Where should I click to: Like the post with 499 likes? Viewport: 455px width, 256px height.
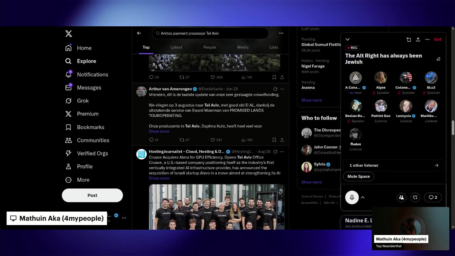[x=216, y=77]
